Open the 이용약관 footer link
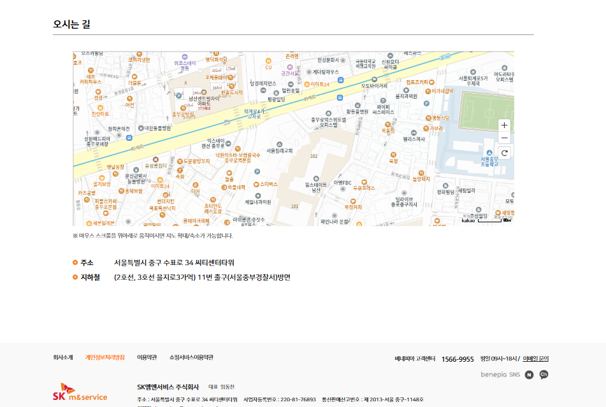 click(x=147, y=357)
